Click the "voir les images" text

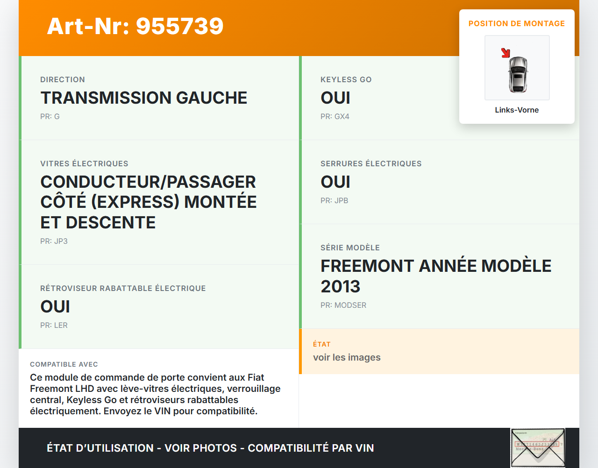347,357
